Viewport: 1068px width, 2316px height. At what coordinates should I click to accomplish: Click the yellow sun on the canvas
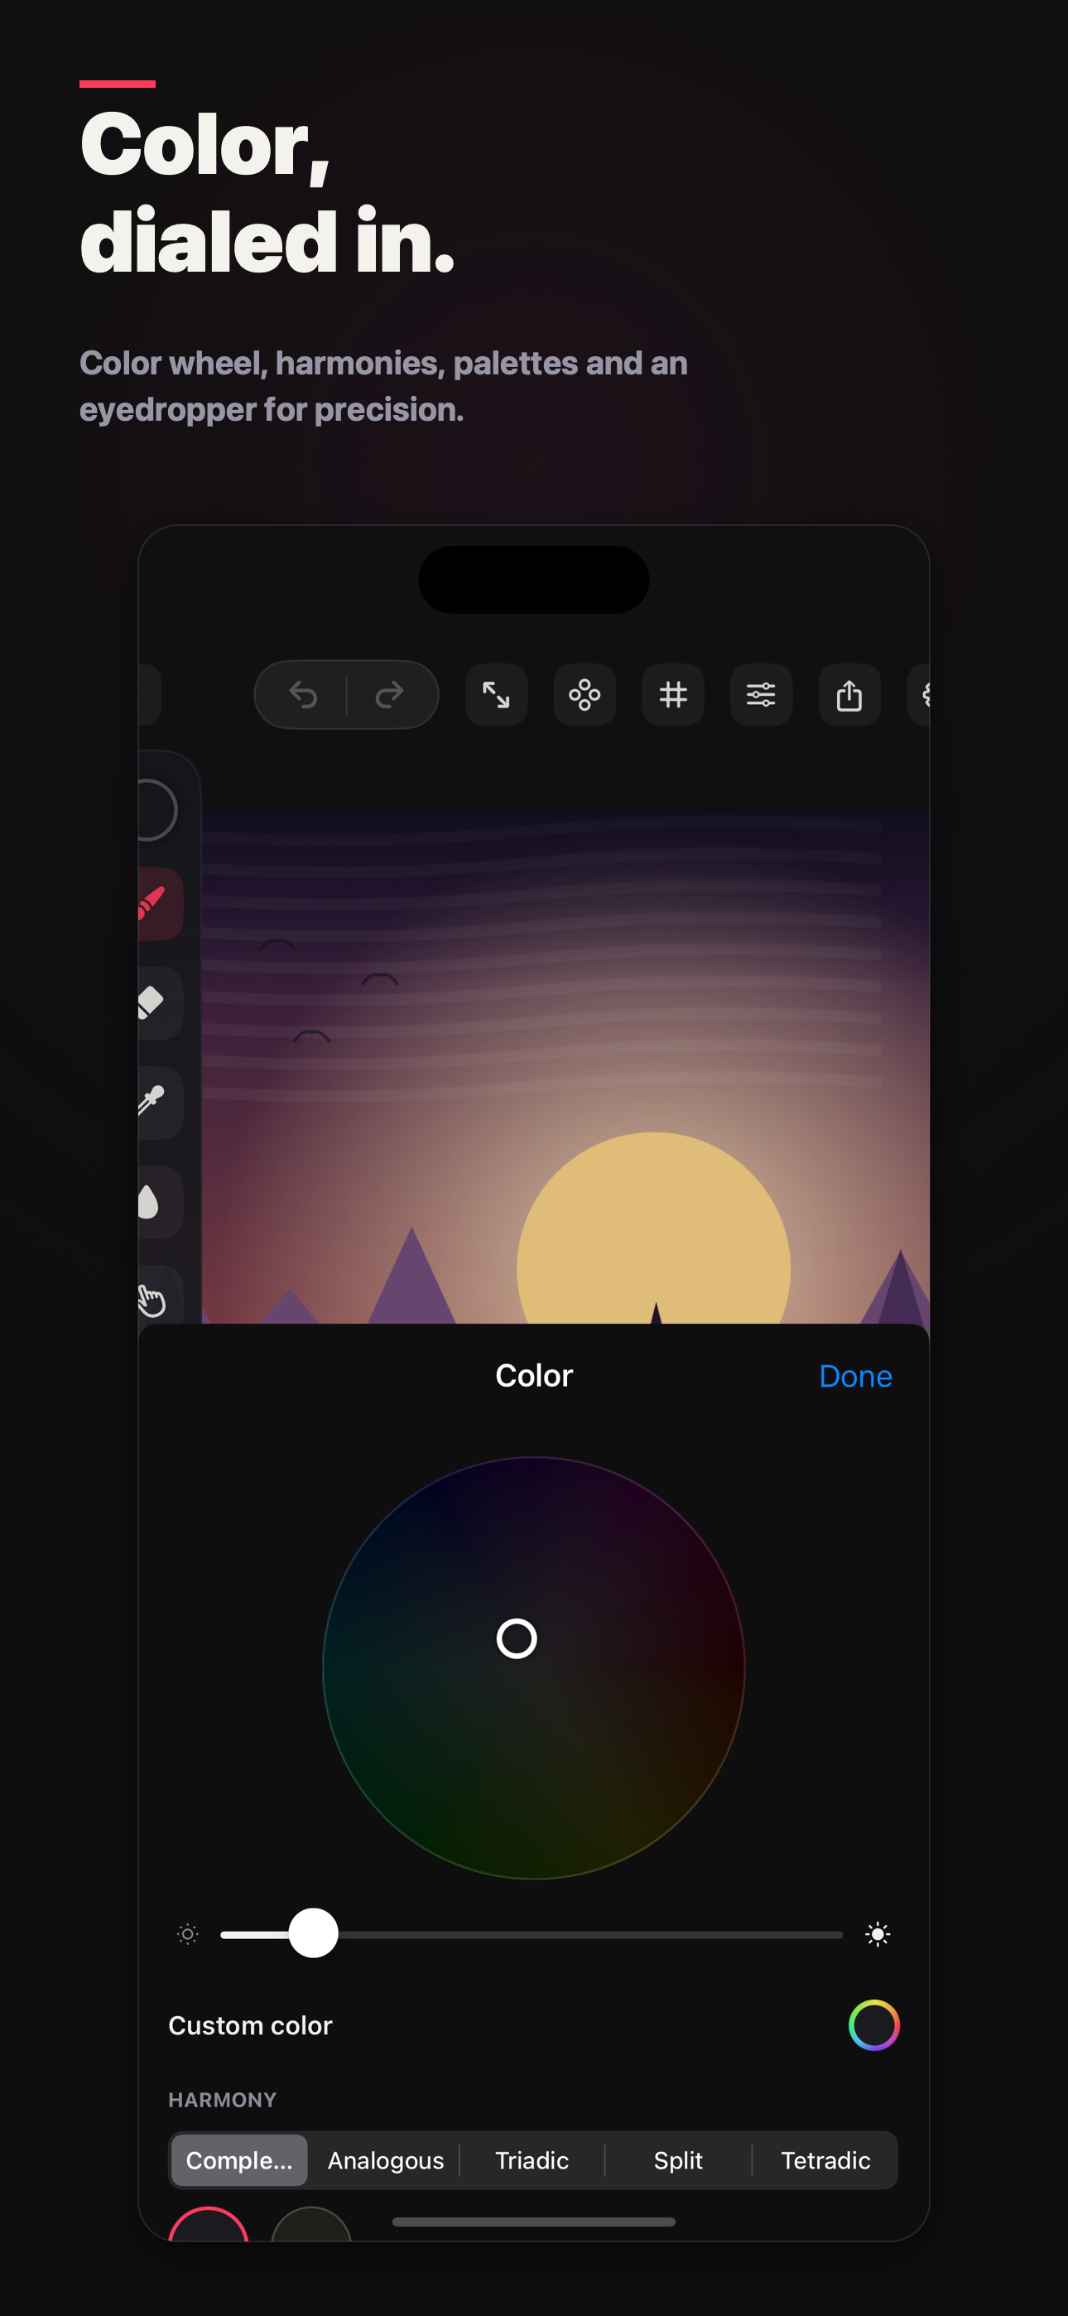click(653, 1228)
